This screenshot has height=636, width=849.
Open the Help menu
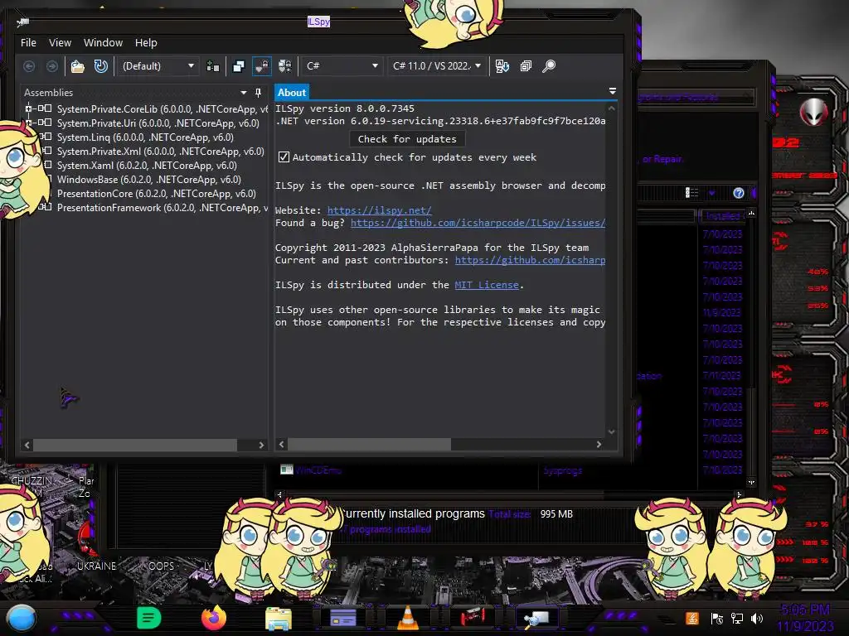point(146,43)
